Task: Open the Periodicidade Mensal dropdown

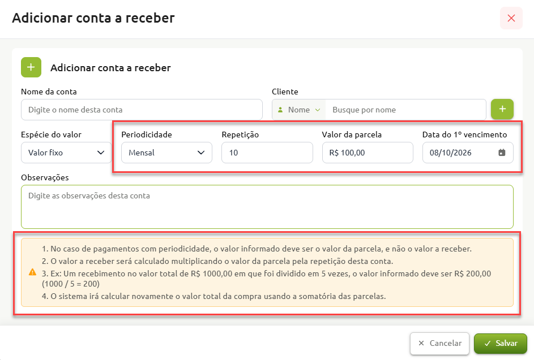Action: (x=166, y=153)
